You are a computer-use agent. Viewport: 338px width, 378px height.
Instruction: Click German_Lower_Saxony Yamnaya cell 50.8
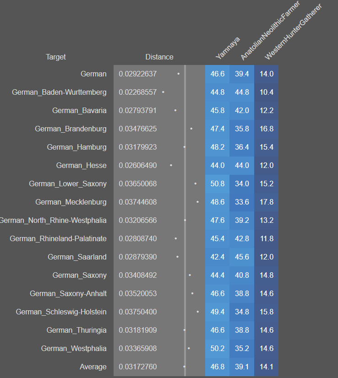(218, 184)
